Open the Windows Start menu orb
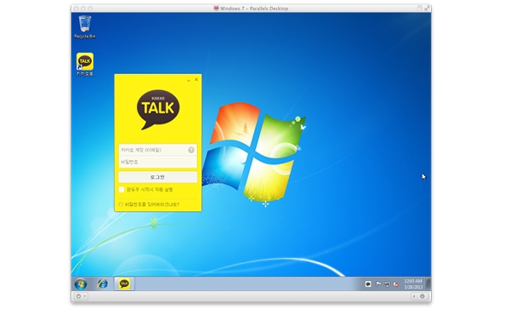510x309 pixels. coord(81,283)
